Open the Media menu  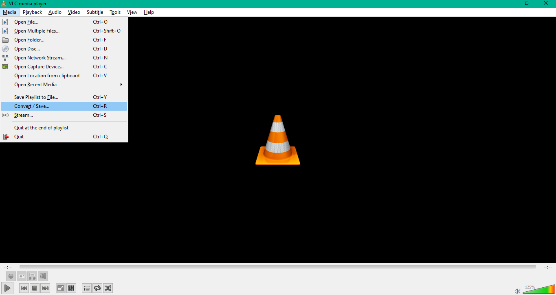[9, 12]
